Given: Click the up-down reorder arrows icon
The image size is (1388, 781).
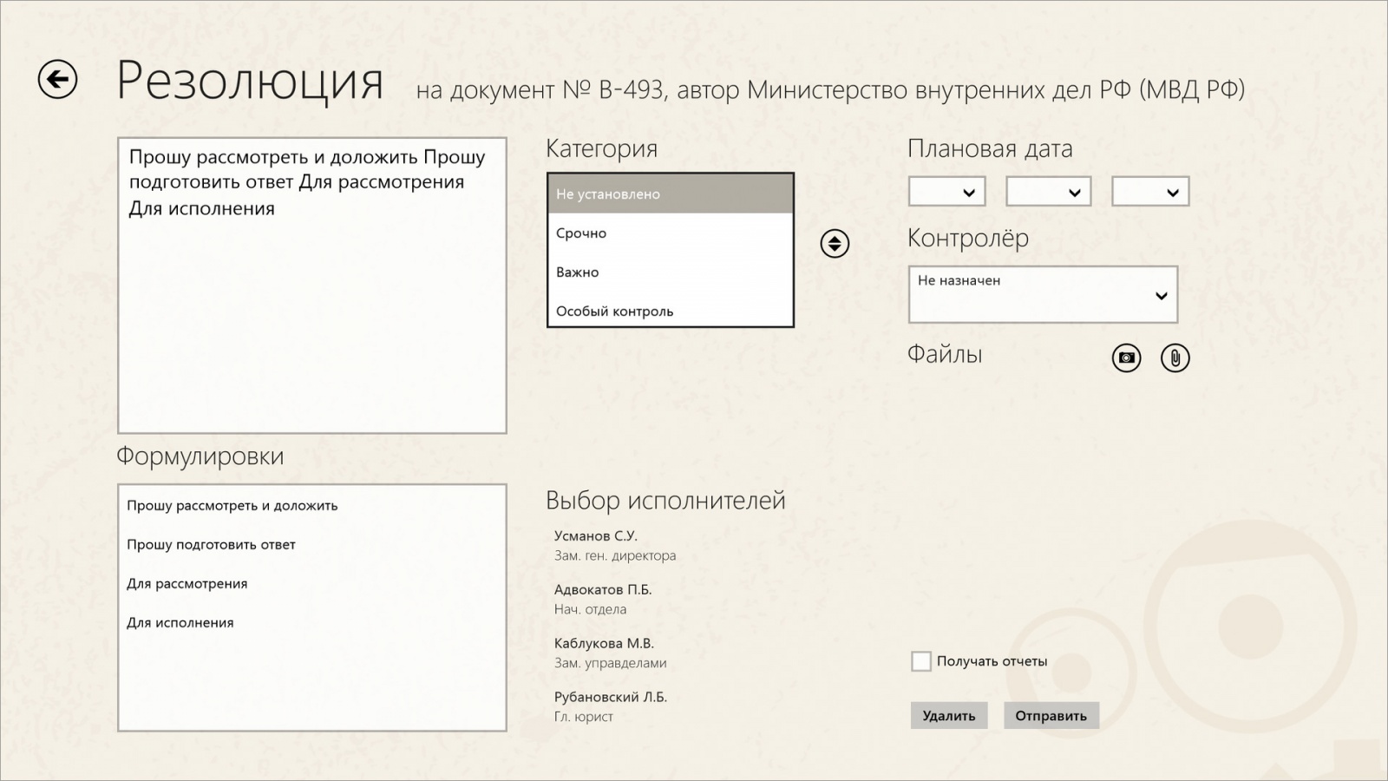Looking at the screenshot, I should coord(834,244).
